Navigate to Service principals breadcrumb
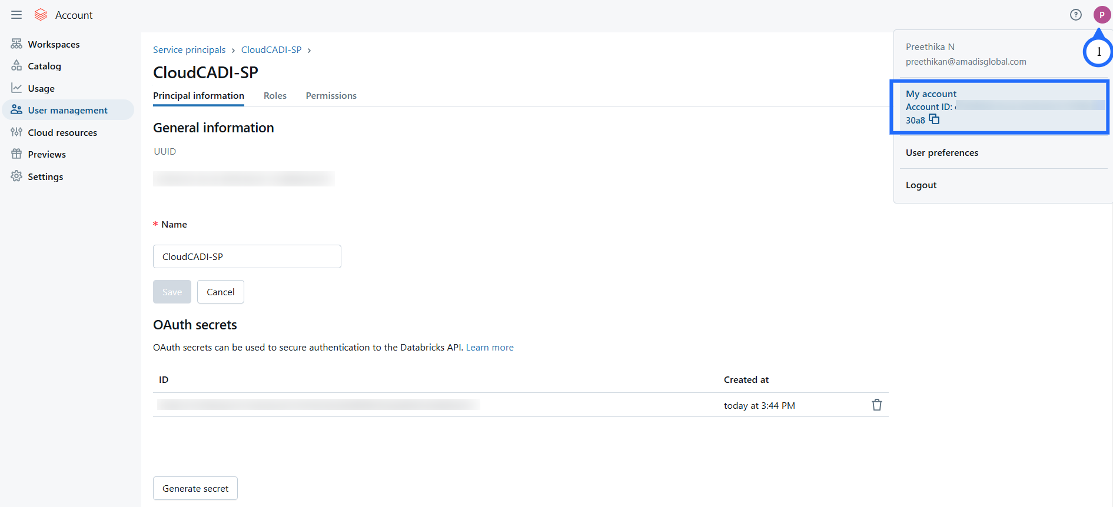The height and width of the screenshot is (507, 1113). click(189, 49)
